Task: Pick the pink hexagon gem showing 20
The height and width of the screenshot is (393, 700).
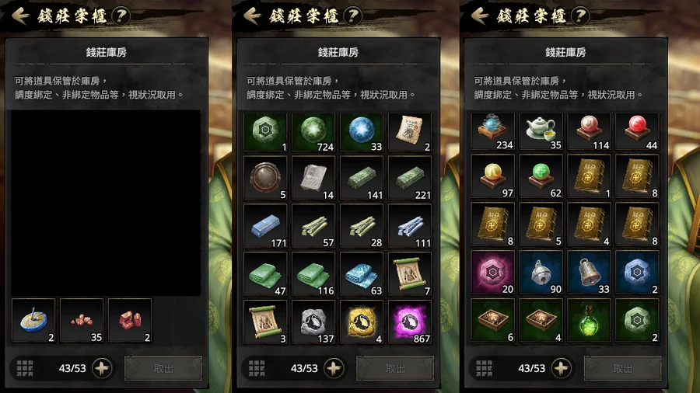Action: click(x=492, y=273)
